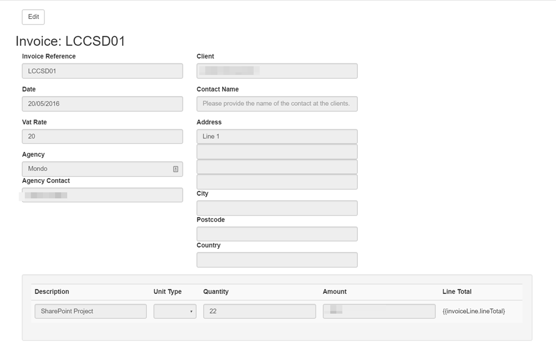This screenshot has width=556, height=354.
Task: Click the Edit button
Action: coord(33,17)
